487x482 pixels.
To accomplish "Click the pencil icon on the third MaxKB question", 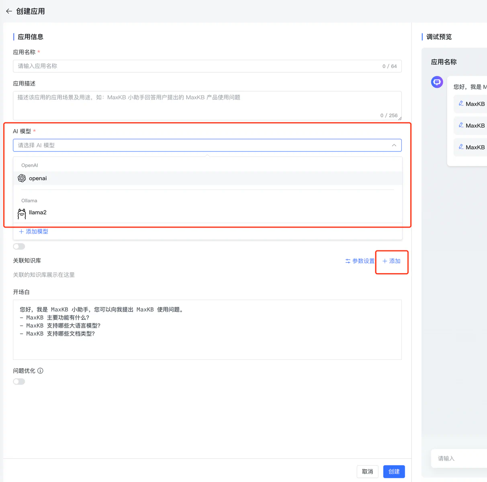I will pos(461,147).
